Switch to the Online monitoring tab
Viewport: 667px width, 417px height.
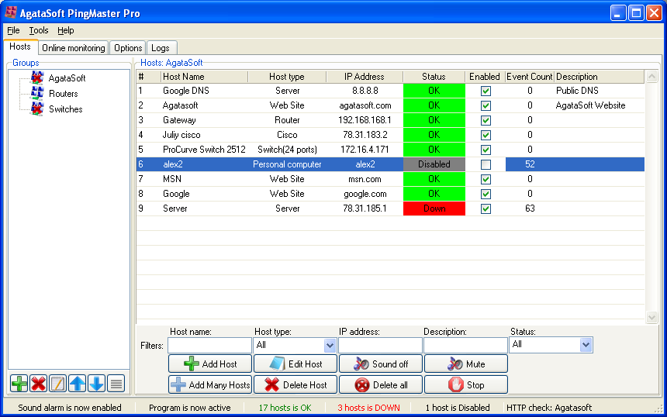(x=73, y=48)
